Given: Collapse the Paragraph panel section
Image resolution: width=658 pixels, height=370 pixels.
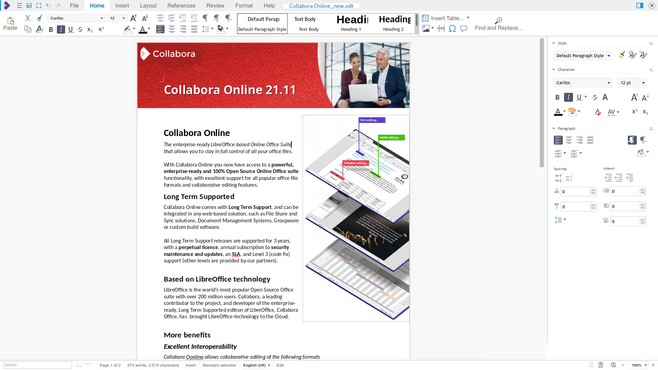Looking at the screenshot, I should [554, 128].
